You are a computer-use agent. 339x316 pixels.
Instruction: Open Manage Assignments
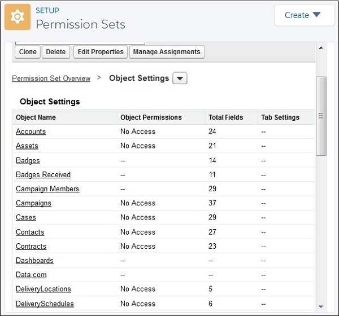click(167, 52)
